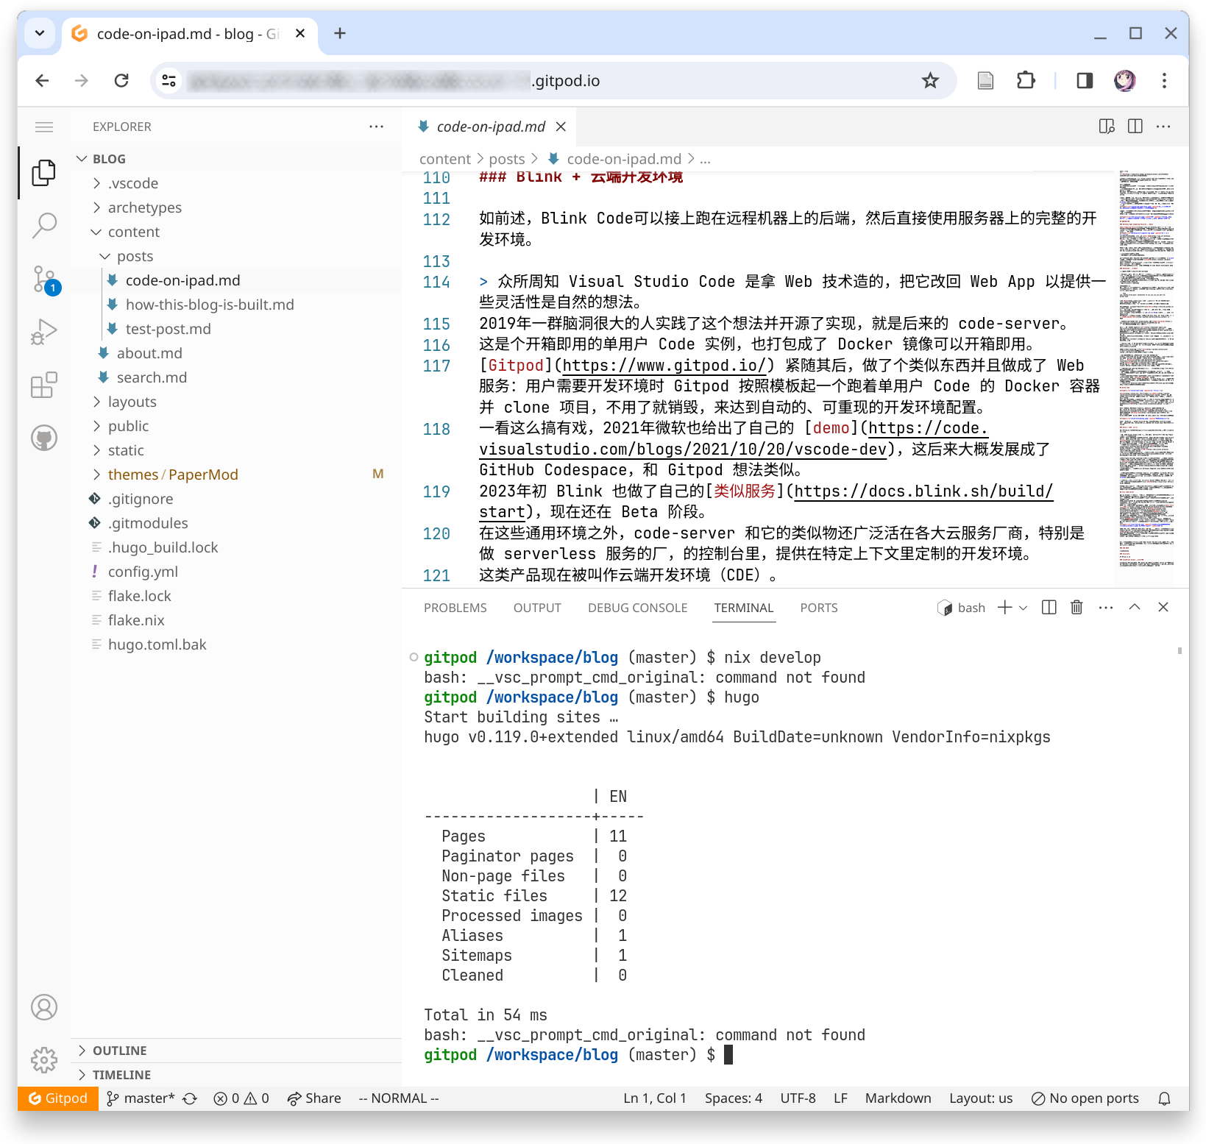
Task: Switch to the DEBUG CONSOLE tab
Action: pyautogui.click(x=637, y=608)
